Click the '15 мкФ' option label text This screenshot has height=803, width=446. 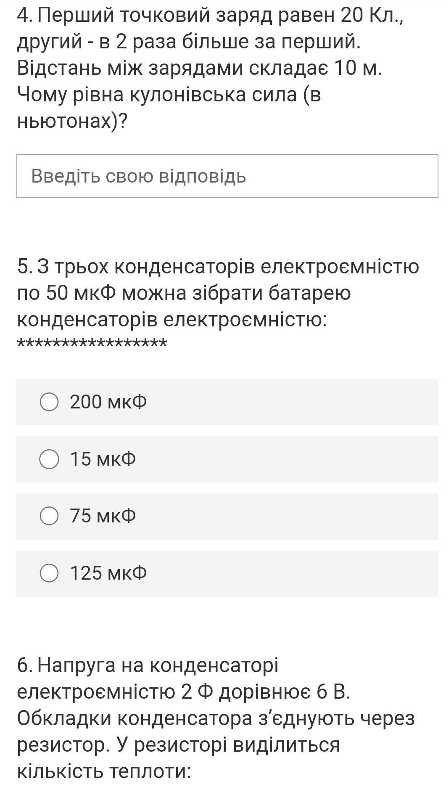click(x=103, y=459)
